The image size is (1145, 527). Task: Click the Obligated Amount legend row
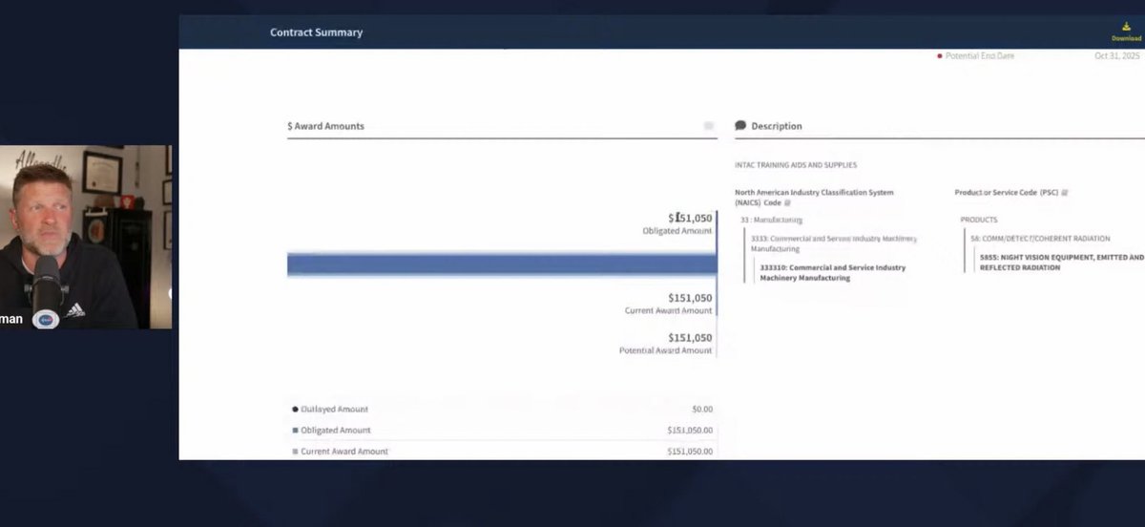pyautogui.click(x=502, y=431)
